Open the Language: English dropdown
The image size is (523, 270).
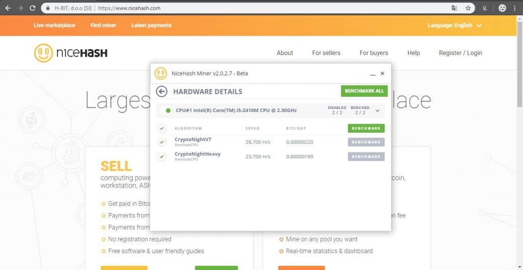pyautogui.click(x=455, y=25)
